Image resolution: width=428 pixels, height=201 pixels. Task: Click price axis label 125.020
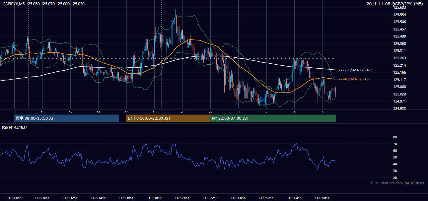pyautogui.click(x=400, y=94)
